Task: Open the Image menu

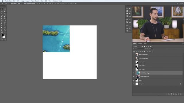Action: coord(22,1)
